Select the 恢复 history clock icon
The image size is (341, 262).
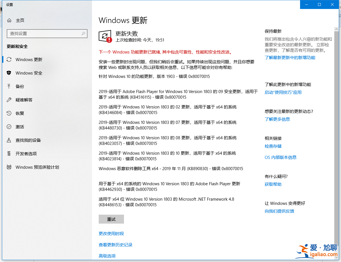pos(9,113)
